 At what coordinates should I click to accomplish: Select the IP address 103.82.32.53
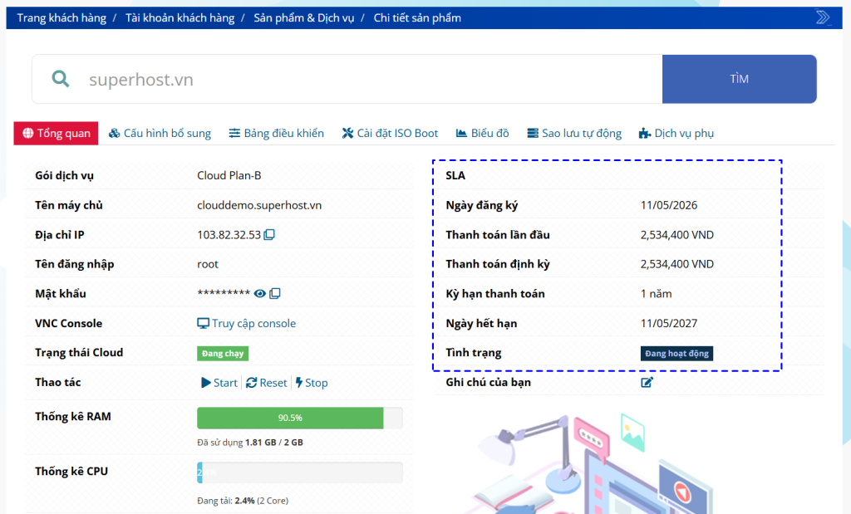pos(229,235)
